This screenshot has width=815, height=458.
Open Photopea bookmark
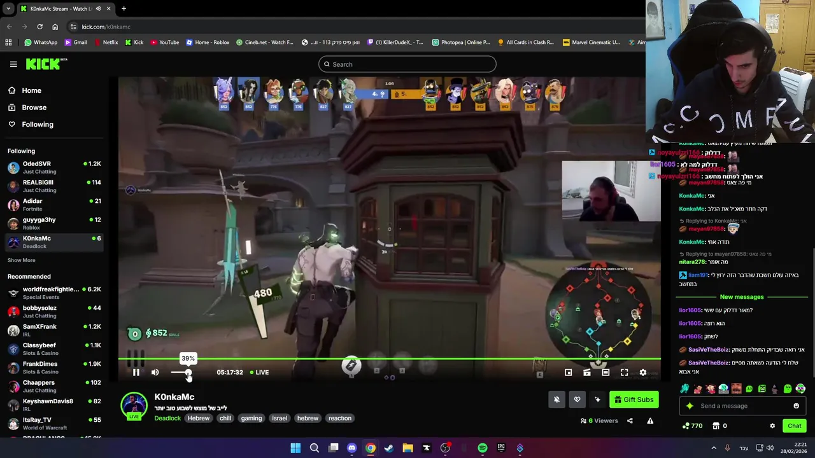[x=461, y=43]
